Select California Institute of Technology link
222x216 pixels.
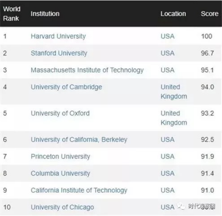tap(79, 190)
